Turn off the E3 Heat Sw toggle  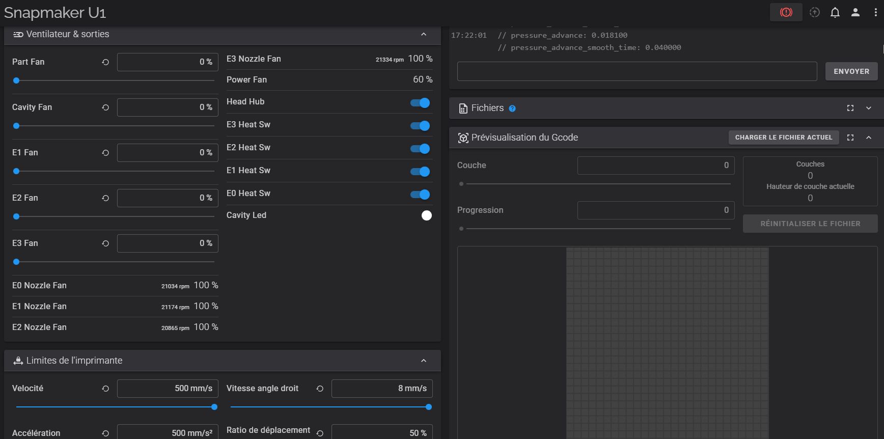420,126
